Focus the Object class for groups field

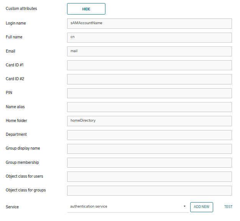[x=149, y=190]
